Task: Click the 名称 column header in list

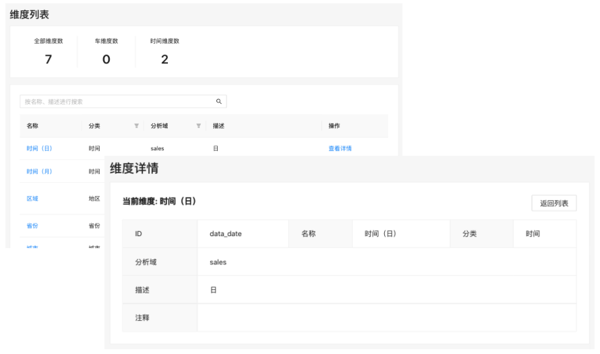Action: point(32,126)
